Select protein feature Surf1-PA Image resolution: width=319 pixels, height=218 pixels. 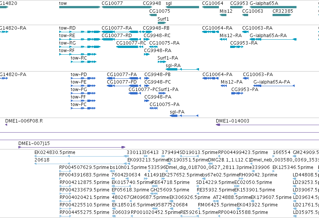tap(162, 93)
